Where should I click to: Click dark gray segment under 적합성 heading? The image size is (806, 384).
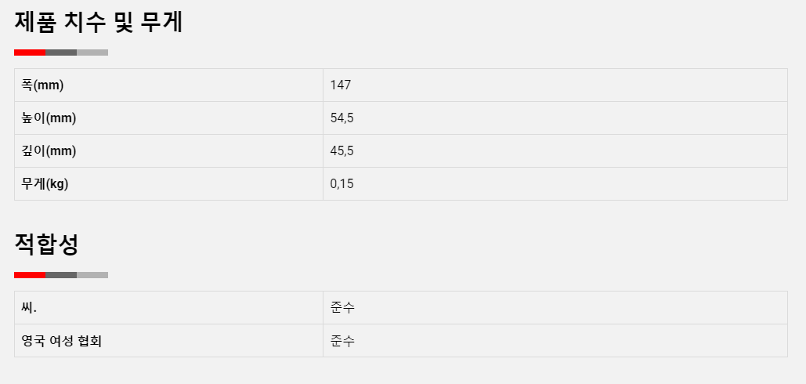click(x=61, y=275)
